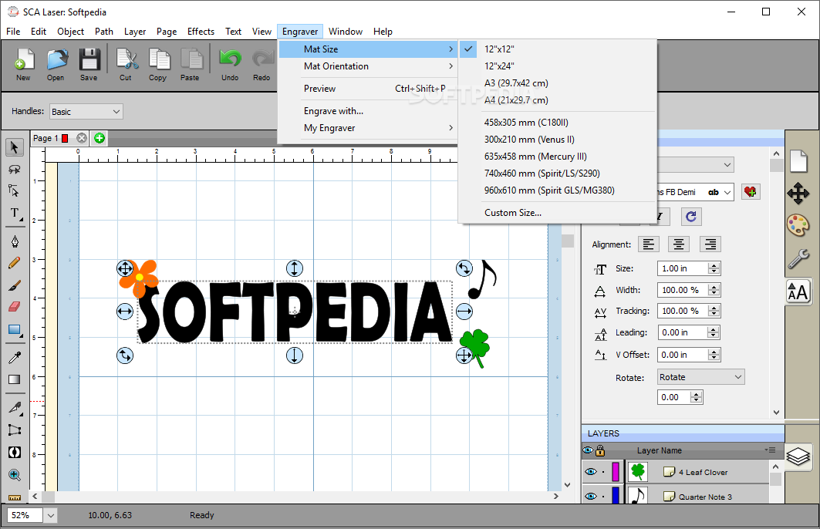Click the Copy toolbar icon
This screenshot has width=820, height=529.
(x=158, y=64)
